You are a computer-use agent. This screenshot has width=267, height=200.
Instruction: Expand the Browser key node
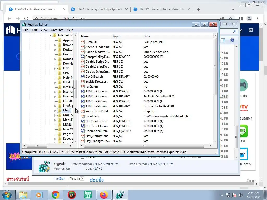(x=55, y=45)
